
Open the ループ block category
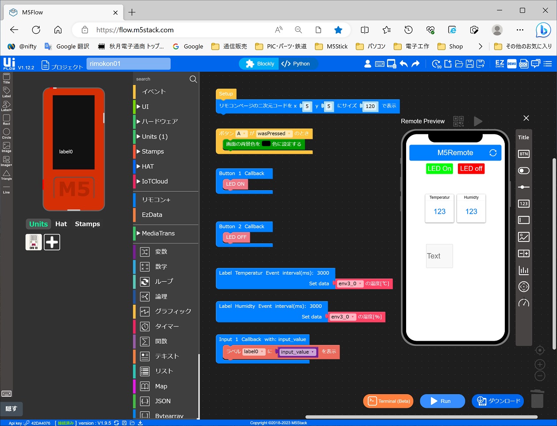165,281
